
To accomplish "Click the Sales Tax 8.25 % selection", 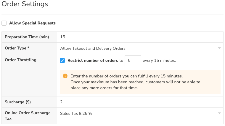I will click(x=76, y=113).
